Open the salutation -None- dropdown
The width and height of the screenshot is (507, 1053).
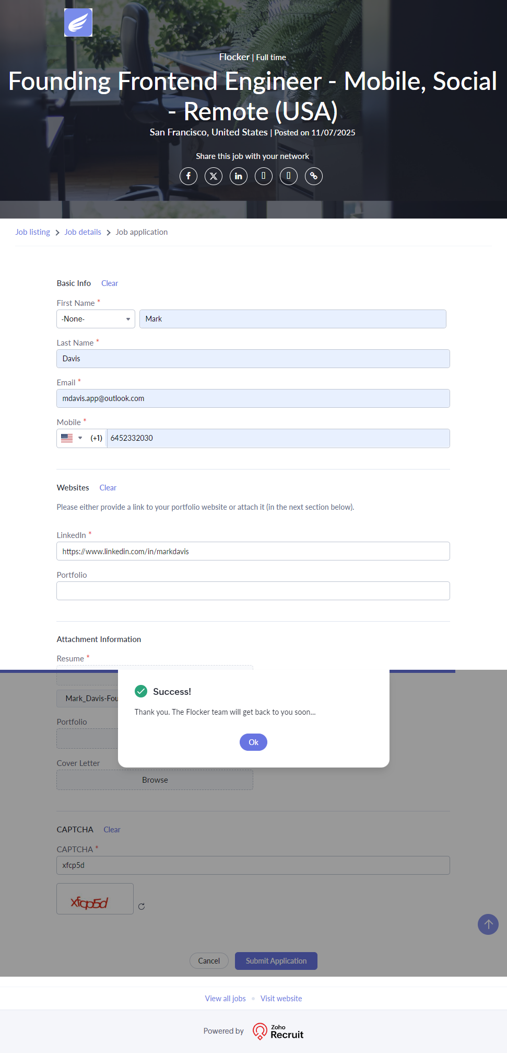(x=96, y=319)
